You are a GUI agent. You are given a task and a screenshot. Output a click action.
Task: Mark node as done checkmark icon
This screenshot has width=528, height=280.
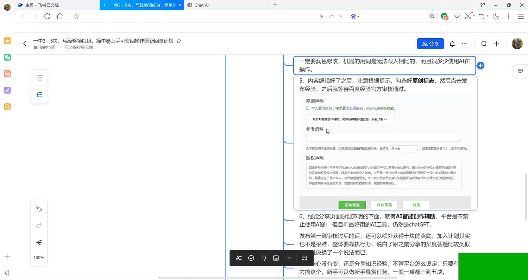(x=251, y=258)
